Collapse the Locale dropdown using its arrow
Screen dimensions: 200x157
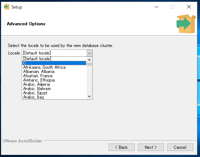pos(89,53)
